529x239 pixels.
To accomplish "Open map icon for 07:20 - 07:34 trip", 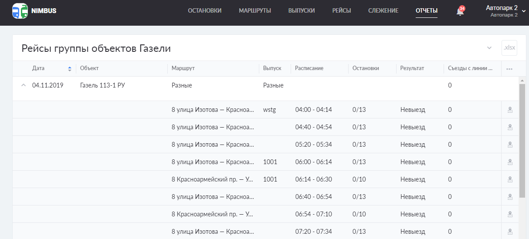I will click(509, 232).
